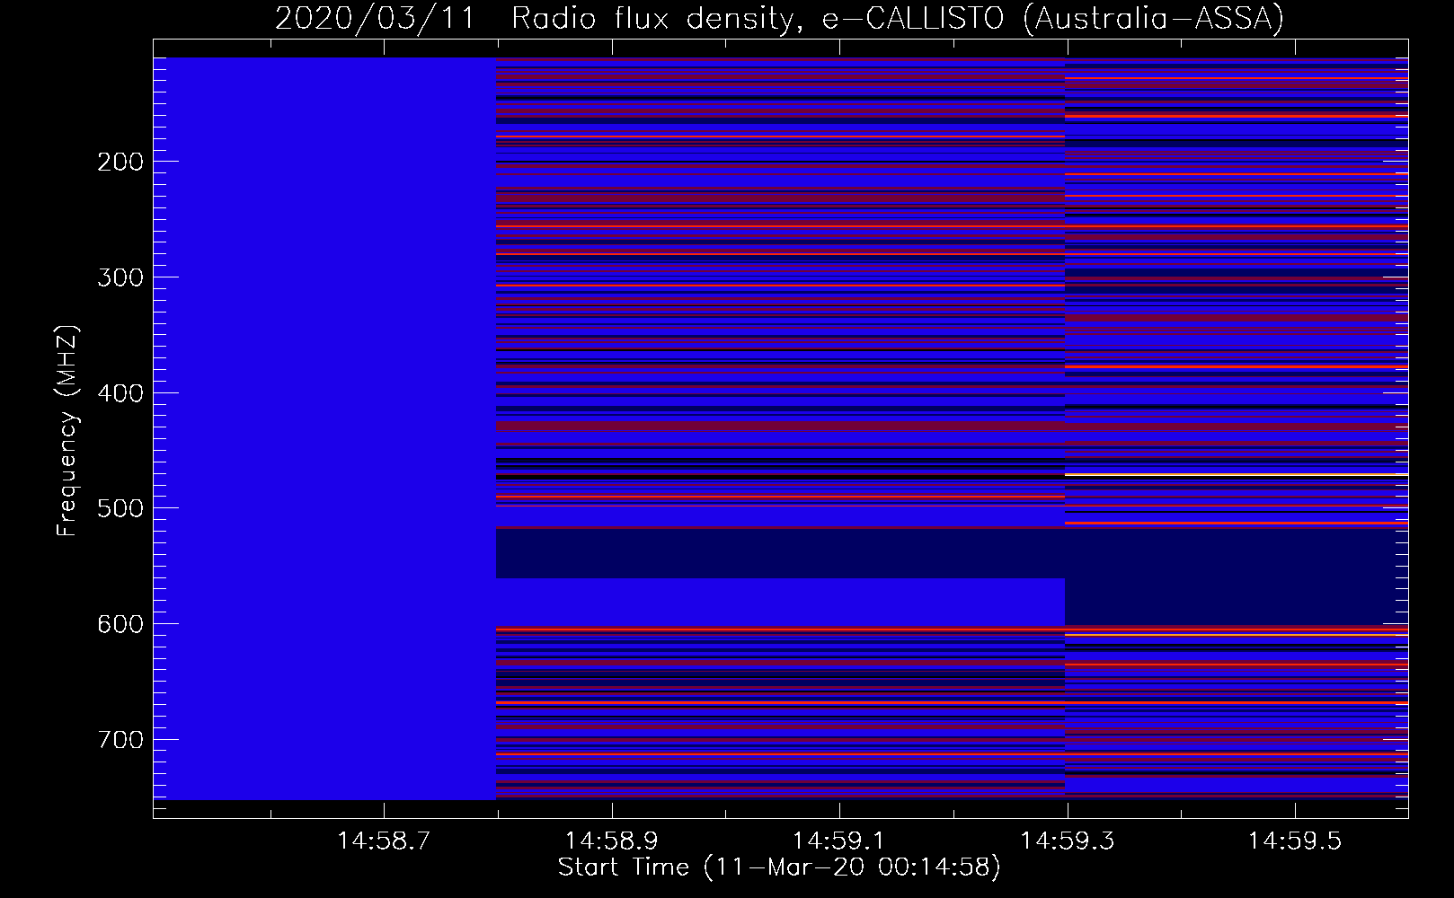This screenshot has width=1454, height=898.
Task: Click the "Frequency (MHZ)" axis label
Action: click(67, 431)
